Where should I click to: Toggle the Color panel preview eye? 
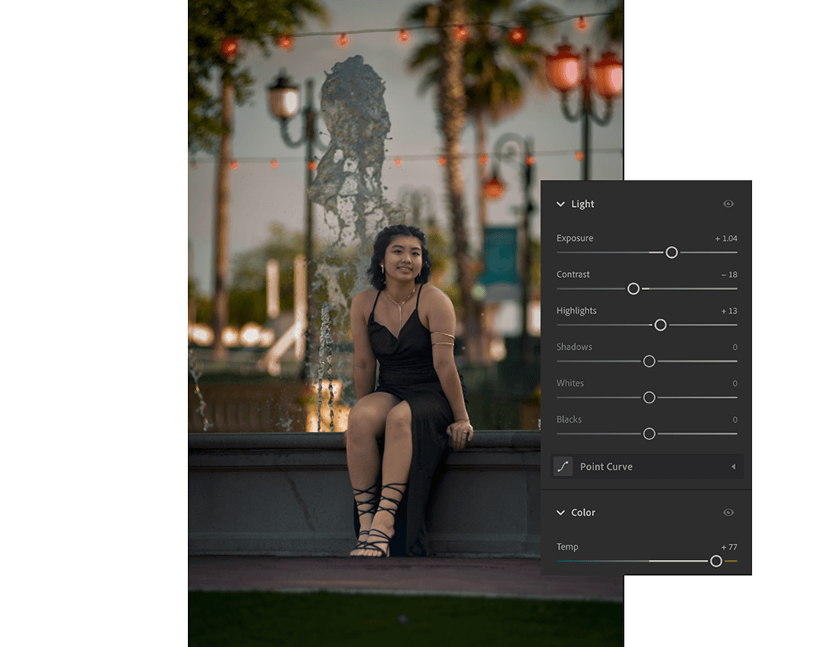[x=728, y=512]
